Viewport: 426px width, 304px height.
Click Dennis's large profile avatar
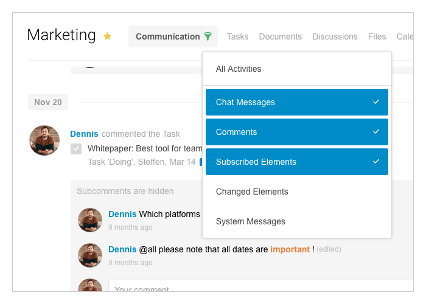[x=44, y=140]
